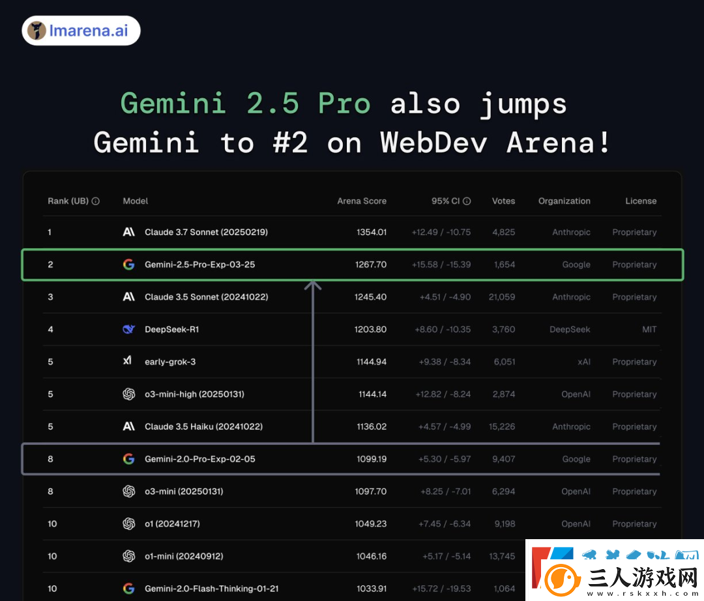Image resolution: width=704 pixels, height=601 pixels.
Task: Click the confidence interval +15.58 / -15.39
Action: (x=441, y=264)
